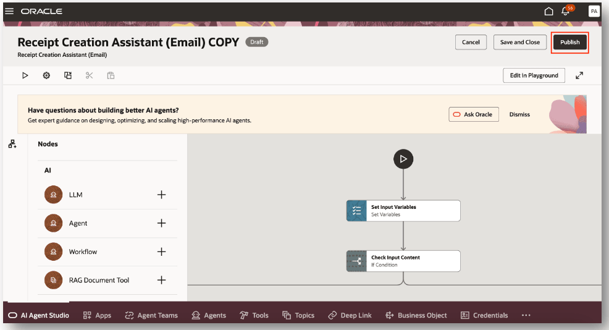Click the start node on canvas
Screen dimensions: 609x330
tap(403, 159)
